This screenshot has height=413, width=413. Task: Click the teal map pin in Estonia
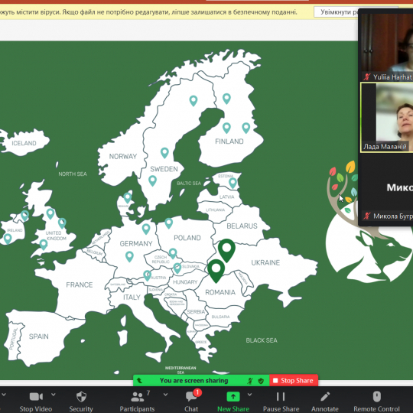coord(233,183)
